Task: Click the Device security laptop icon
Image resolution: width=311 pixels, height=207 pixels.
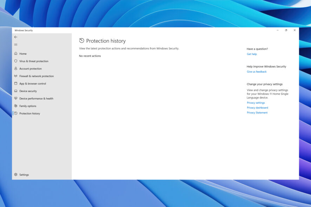Action: coord(16,91)
